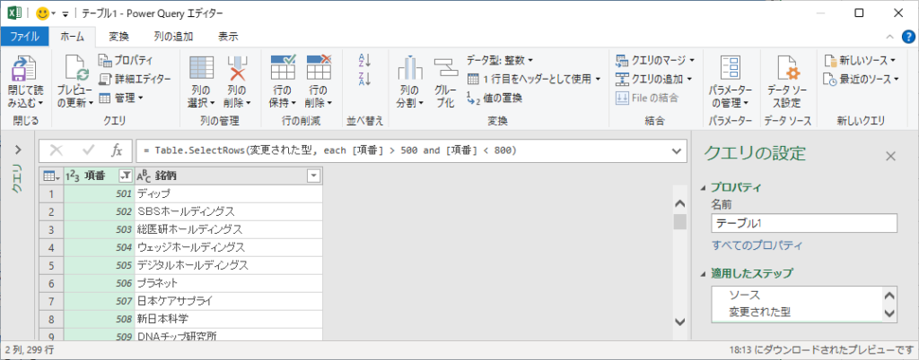Screen dimensions: 919x360
Task: Click row number 5 header
Action: tap(51, 265)
